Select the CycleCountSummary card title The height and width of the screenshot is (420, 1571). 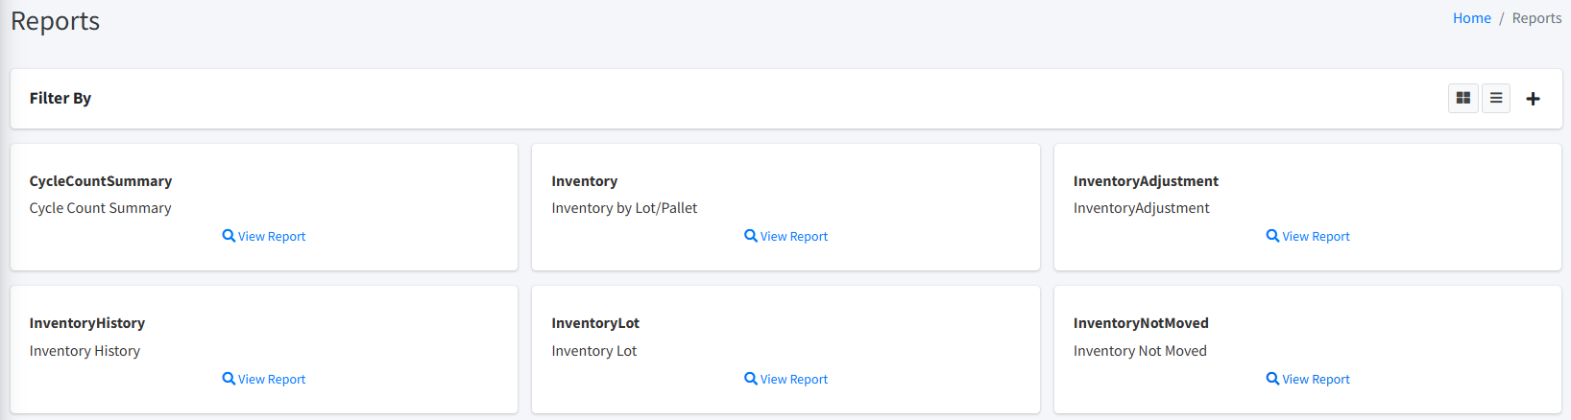coord(101,181)
